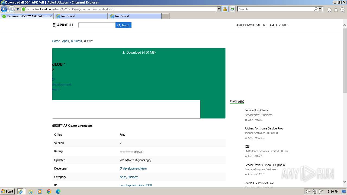Focus the browser Search box
The image size is (347, 195).
click(275, 9)
